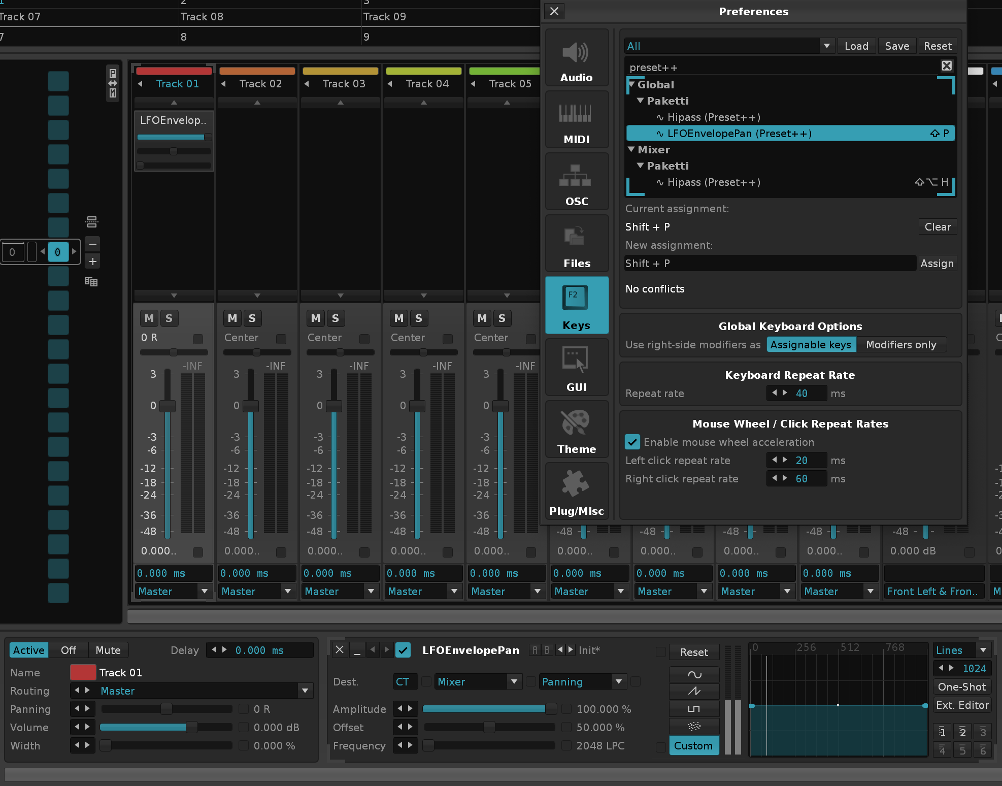Choose Modifiers only for right-side modifiers
This screenshot has height=786, width=1002.
(x=900, y=345)
